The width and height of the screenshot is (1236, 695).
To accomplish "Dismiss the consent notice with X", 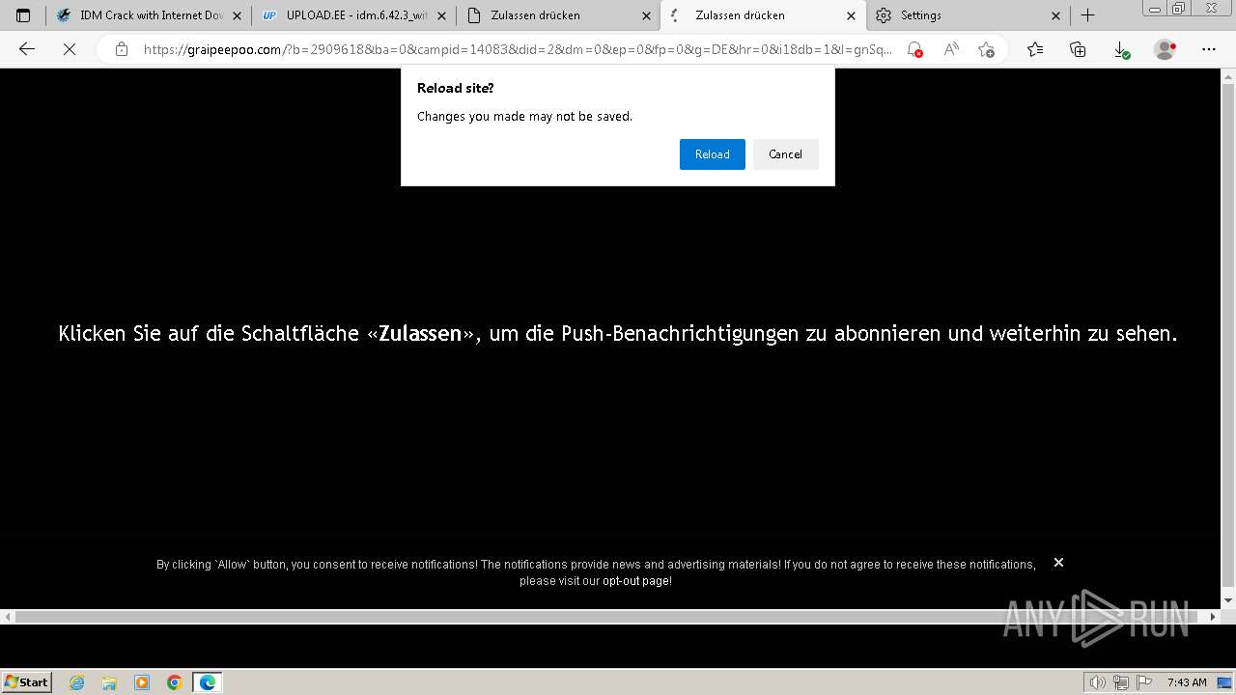I will (x=1058, y=563).
